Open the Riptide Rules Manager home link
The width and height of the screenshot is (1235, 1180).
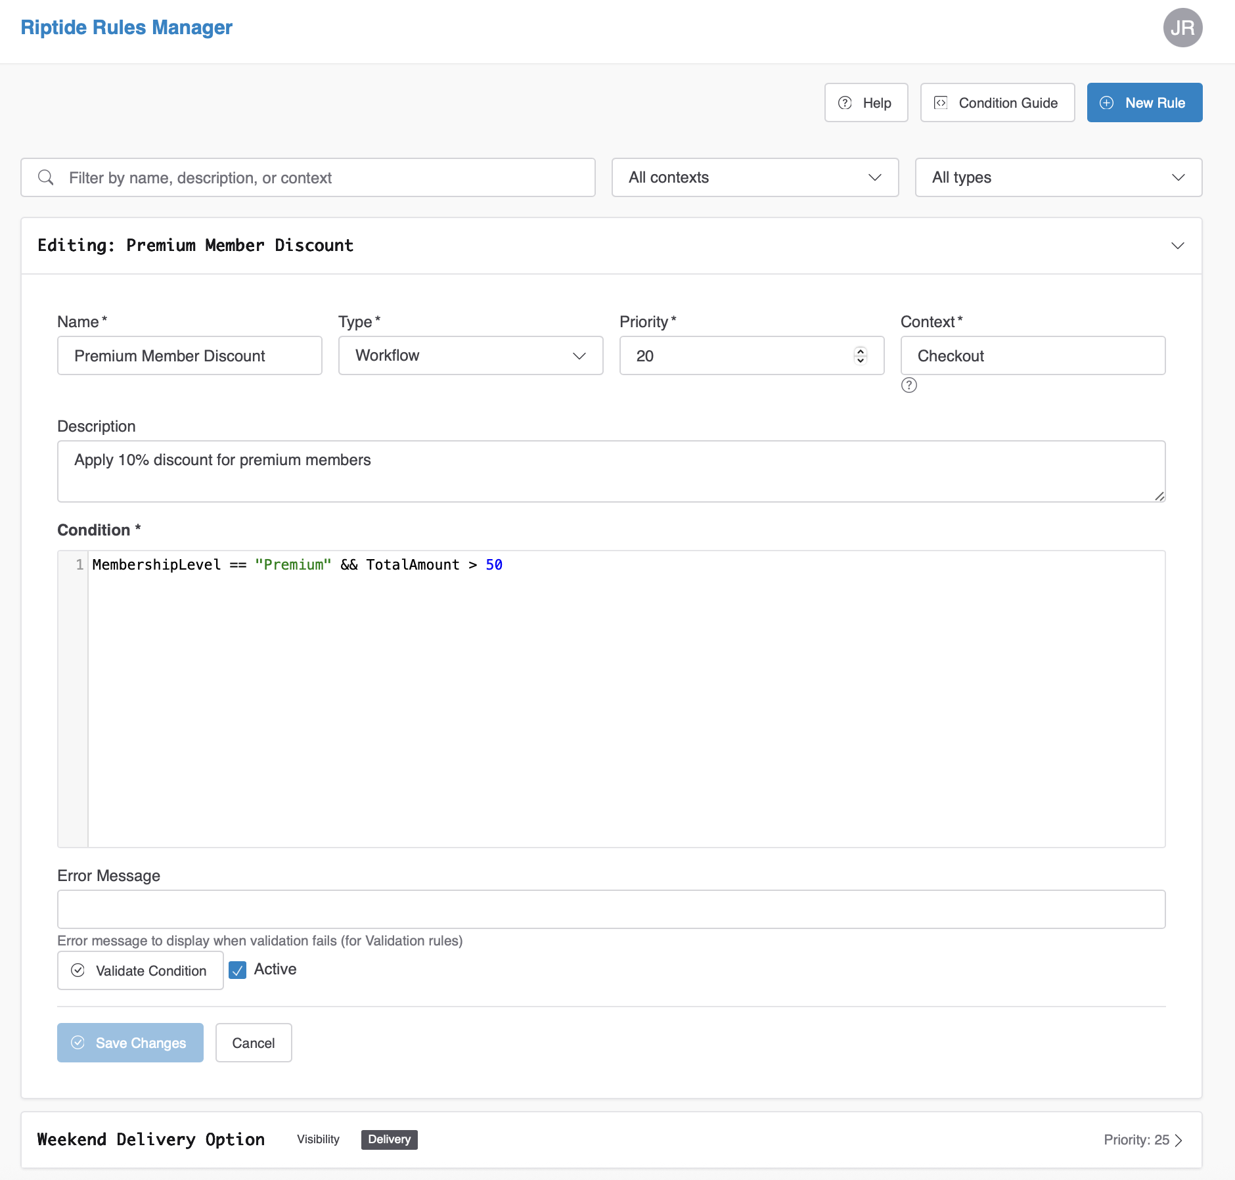(x=127, y=28)
